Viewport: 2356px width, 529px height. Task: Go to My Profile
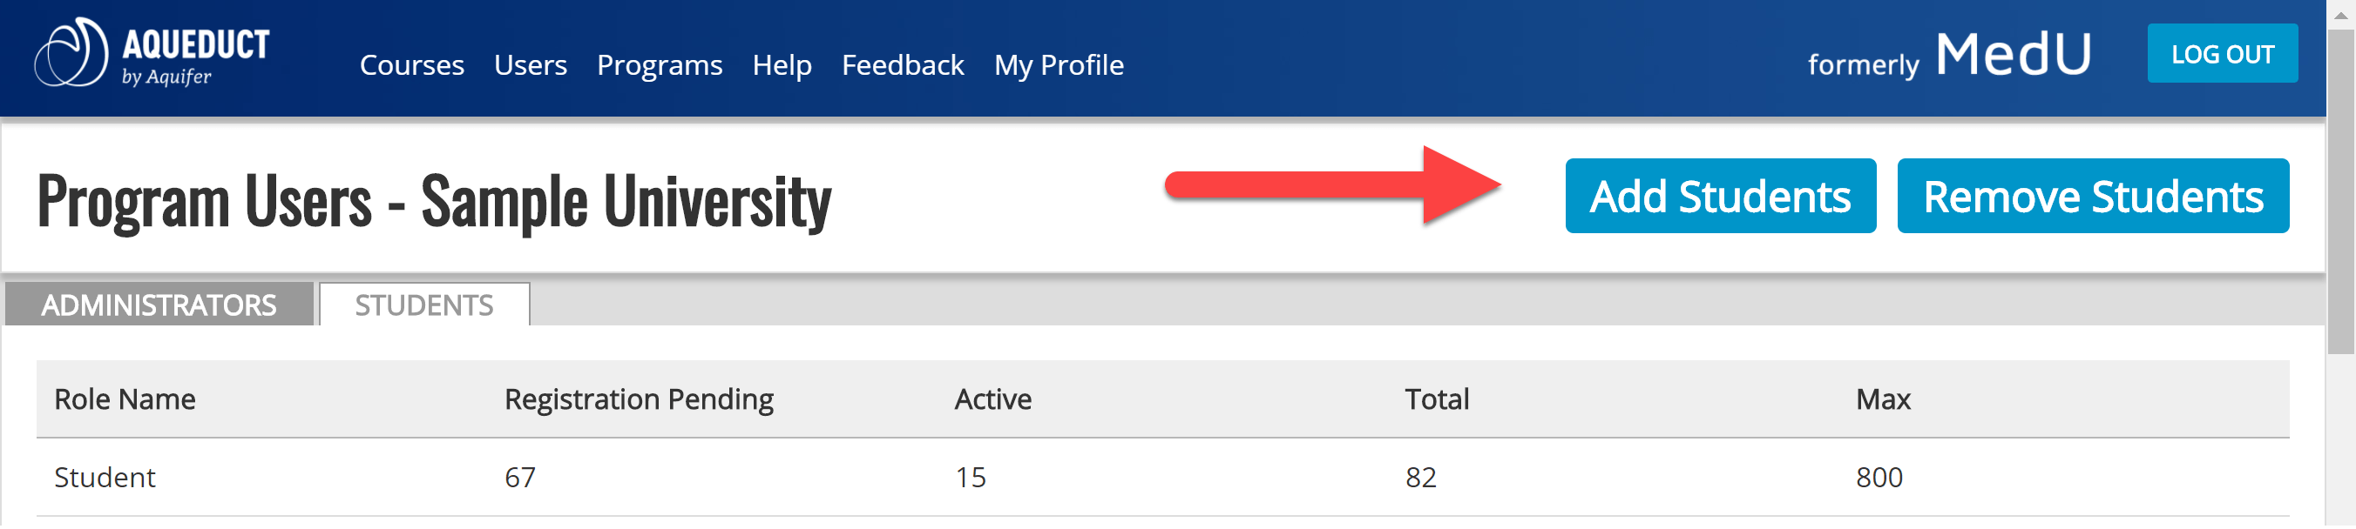coord(1060,66)
